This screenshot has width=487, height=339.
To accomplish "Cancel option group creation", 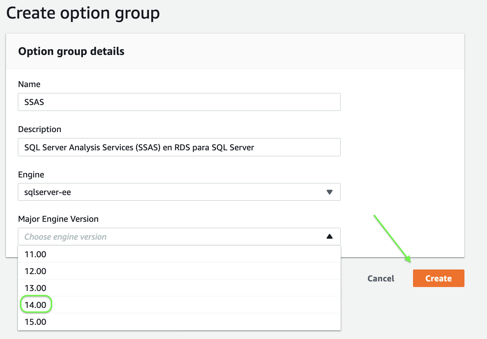I will pos(381,278).
